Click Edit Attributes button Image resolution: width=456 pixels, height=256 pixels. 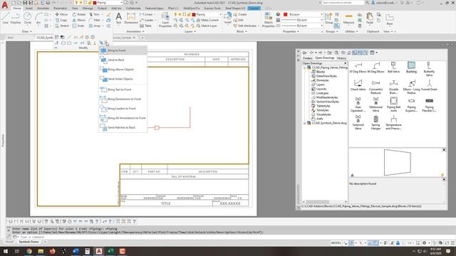tap(245, 26)
